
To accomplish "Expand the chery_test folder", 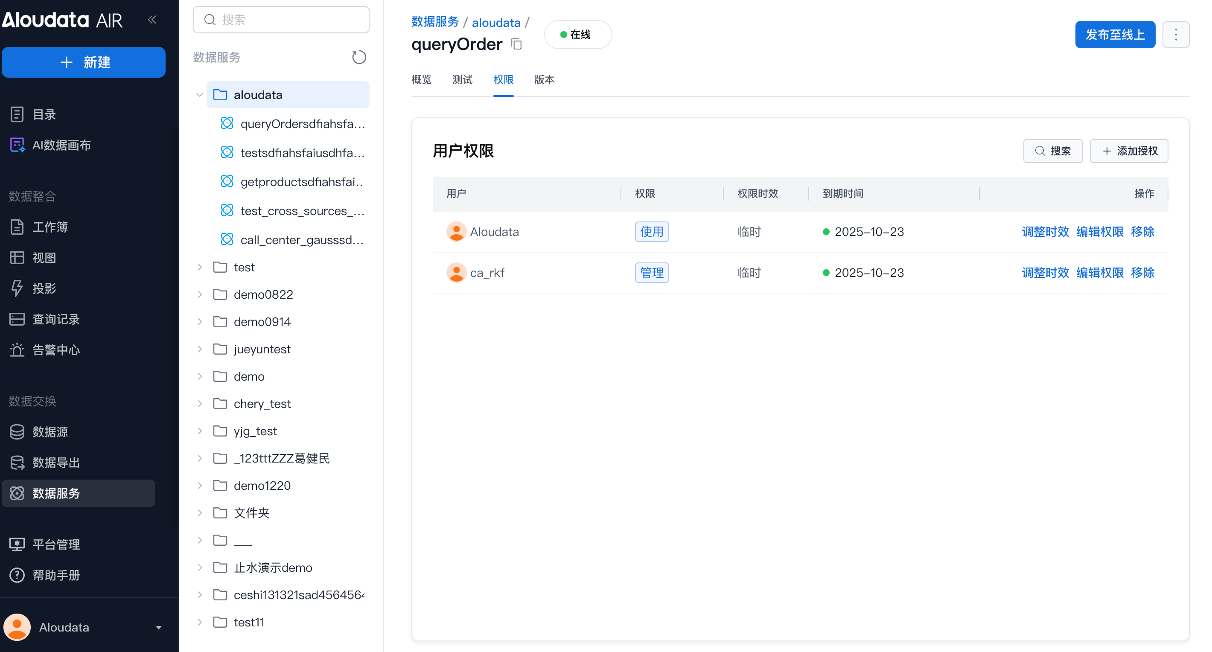I will pyautogui.click(x=199, y=404).
